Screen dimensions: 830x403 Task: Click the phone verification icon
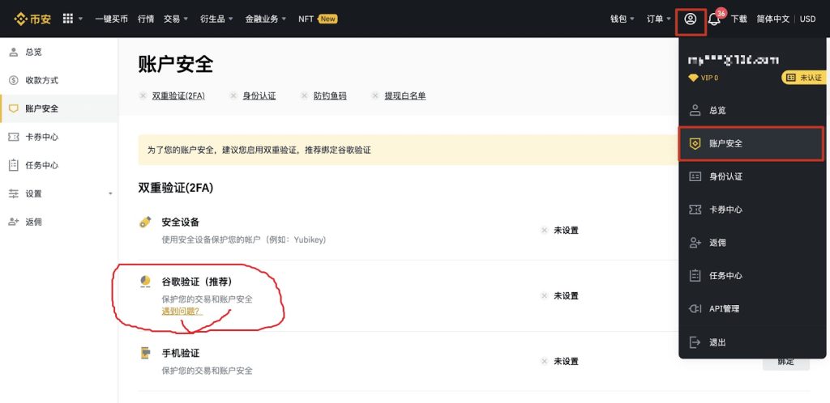(x=146, y=354)
